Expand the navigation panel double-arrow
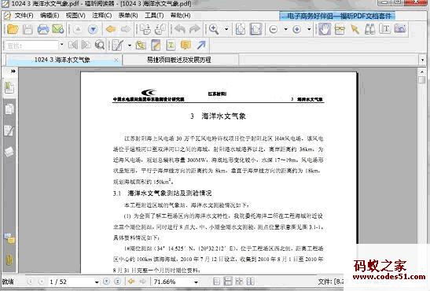Viewport: 430px width, 291px height. pos(13,72)
